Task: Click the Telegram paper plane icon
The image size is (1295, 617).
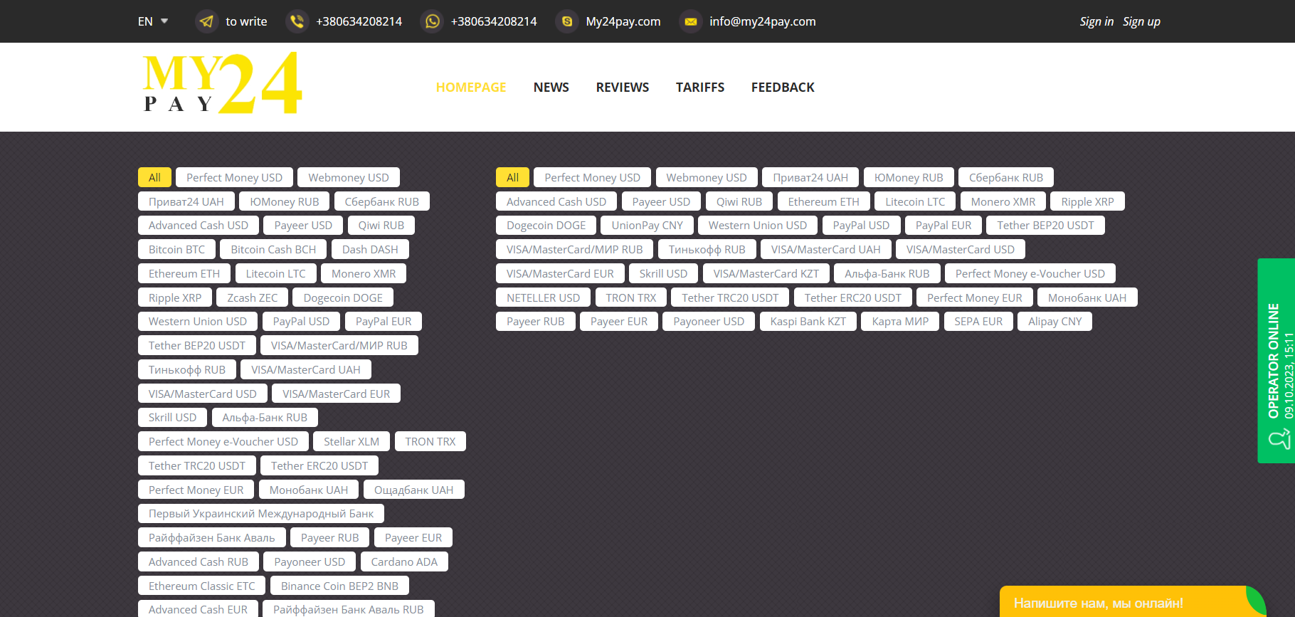Action: pos(206,21)
